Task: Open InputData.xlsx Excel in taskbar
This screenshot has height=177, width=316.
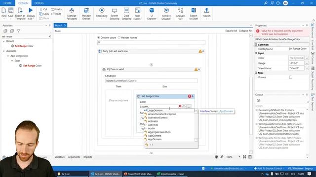Action: [x=171, y=174]
